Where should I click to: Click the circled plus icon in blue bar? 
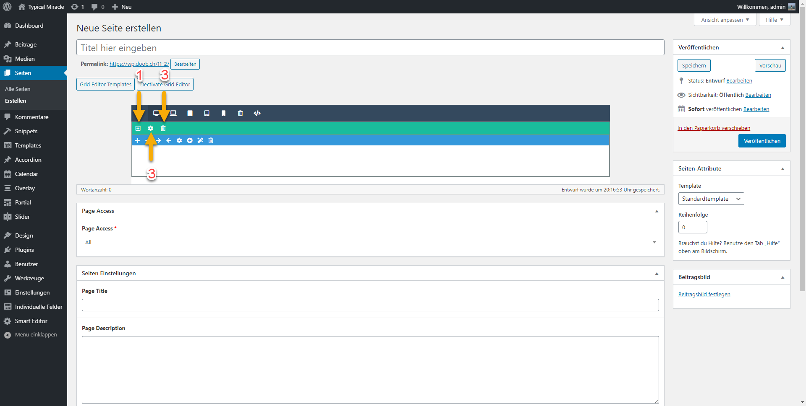pos(190,140)
